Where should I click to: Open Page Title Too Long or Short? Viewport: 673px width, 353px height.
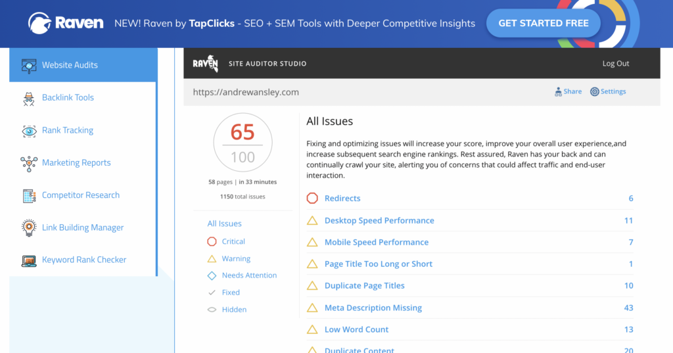point(379,264)
